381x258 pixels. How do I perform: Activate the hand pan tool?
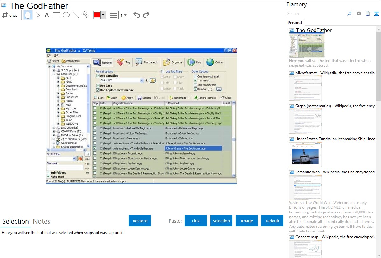28,15
